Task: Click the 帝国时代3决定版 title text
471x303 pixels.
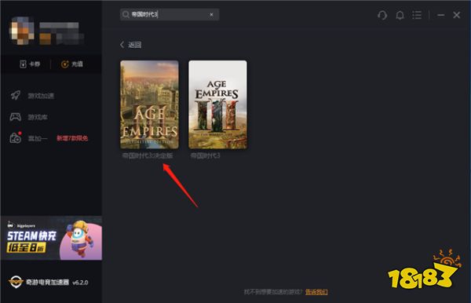Action: click(x=148, y=155)
